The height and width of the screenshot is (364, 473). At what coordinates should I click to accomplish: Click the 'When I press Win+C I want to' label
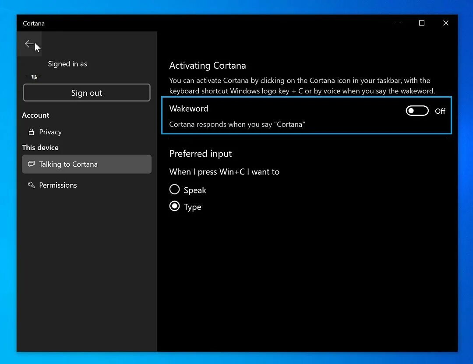[224, 172]
